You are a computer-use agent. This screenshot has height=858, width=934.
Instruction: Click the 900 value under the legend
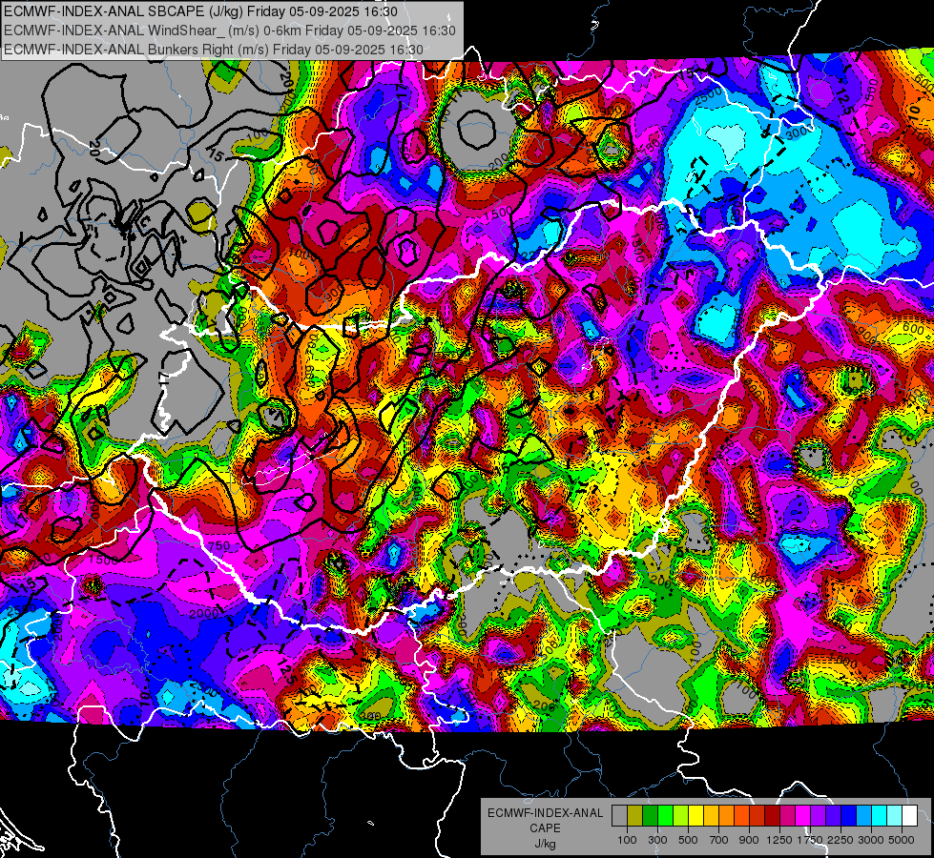(749, 840)
